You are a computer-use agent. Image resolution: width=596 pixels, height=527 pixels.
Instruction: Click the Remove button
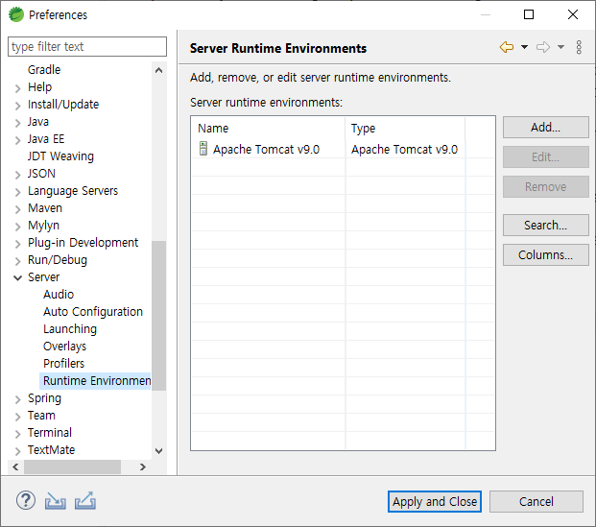click(545, 186)
